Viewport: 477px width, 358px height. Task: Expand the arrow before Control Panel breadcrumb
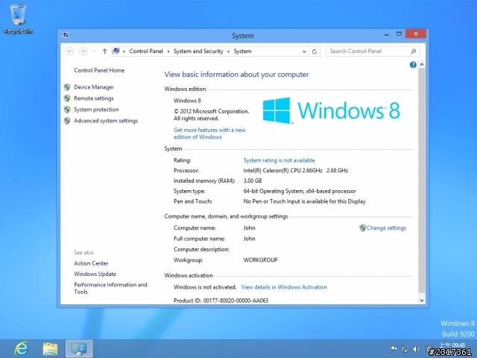click(124, 51)
